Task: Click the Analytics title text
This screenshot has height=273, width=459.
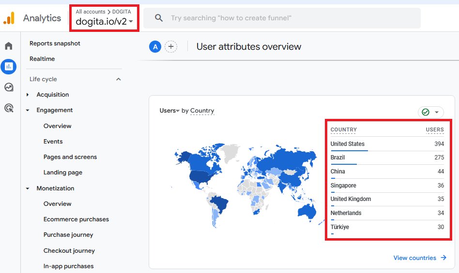Action: point(42,18)
